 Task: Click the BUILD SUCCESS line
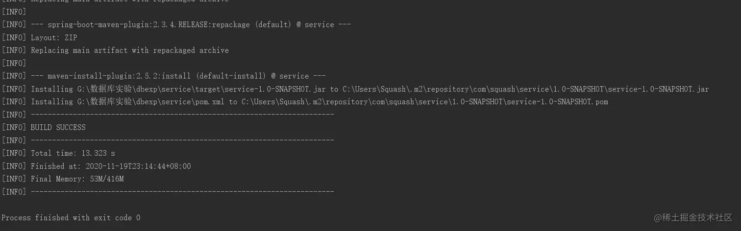[x=58, y=127]
